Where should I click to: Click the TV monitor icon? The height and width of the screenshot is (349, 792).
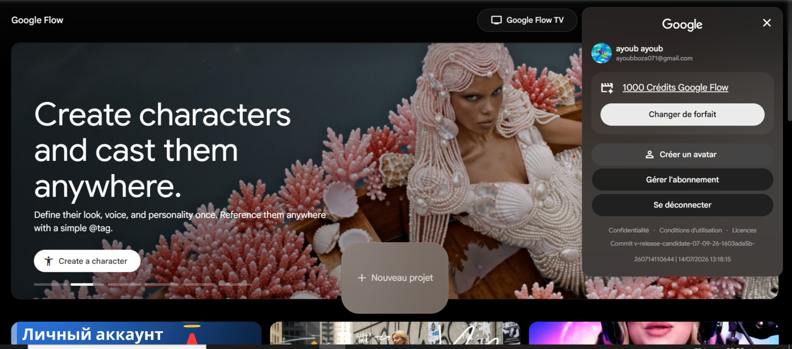(496, 20)
